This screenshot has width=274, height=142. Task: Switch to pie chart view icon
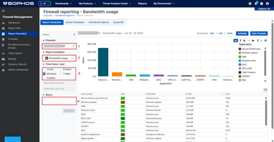point(244,40)
